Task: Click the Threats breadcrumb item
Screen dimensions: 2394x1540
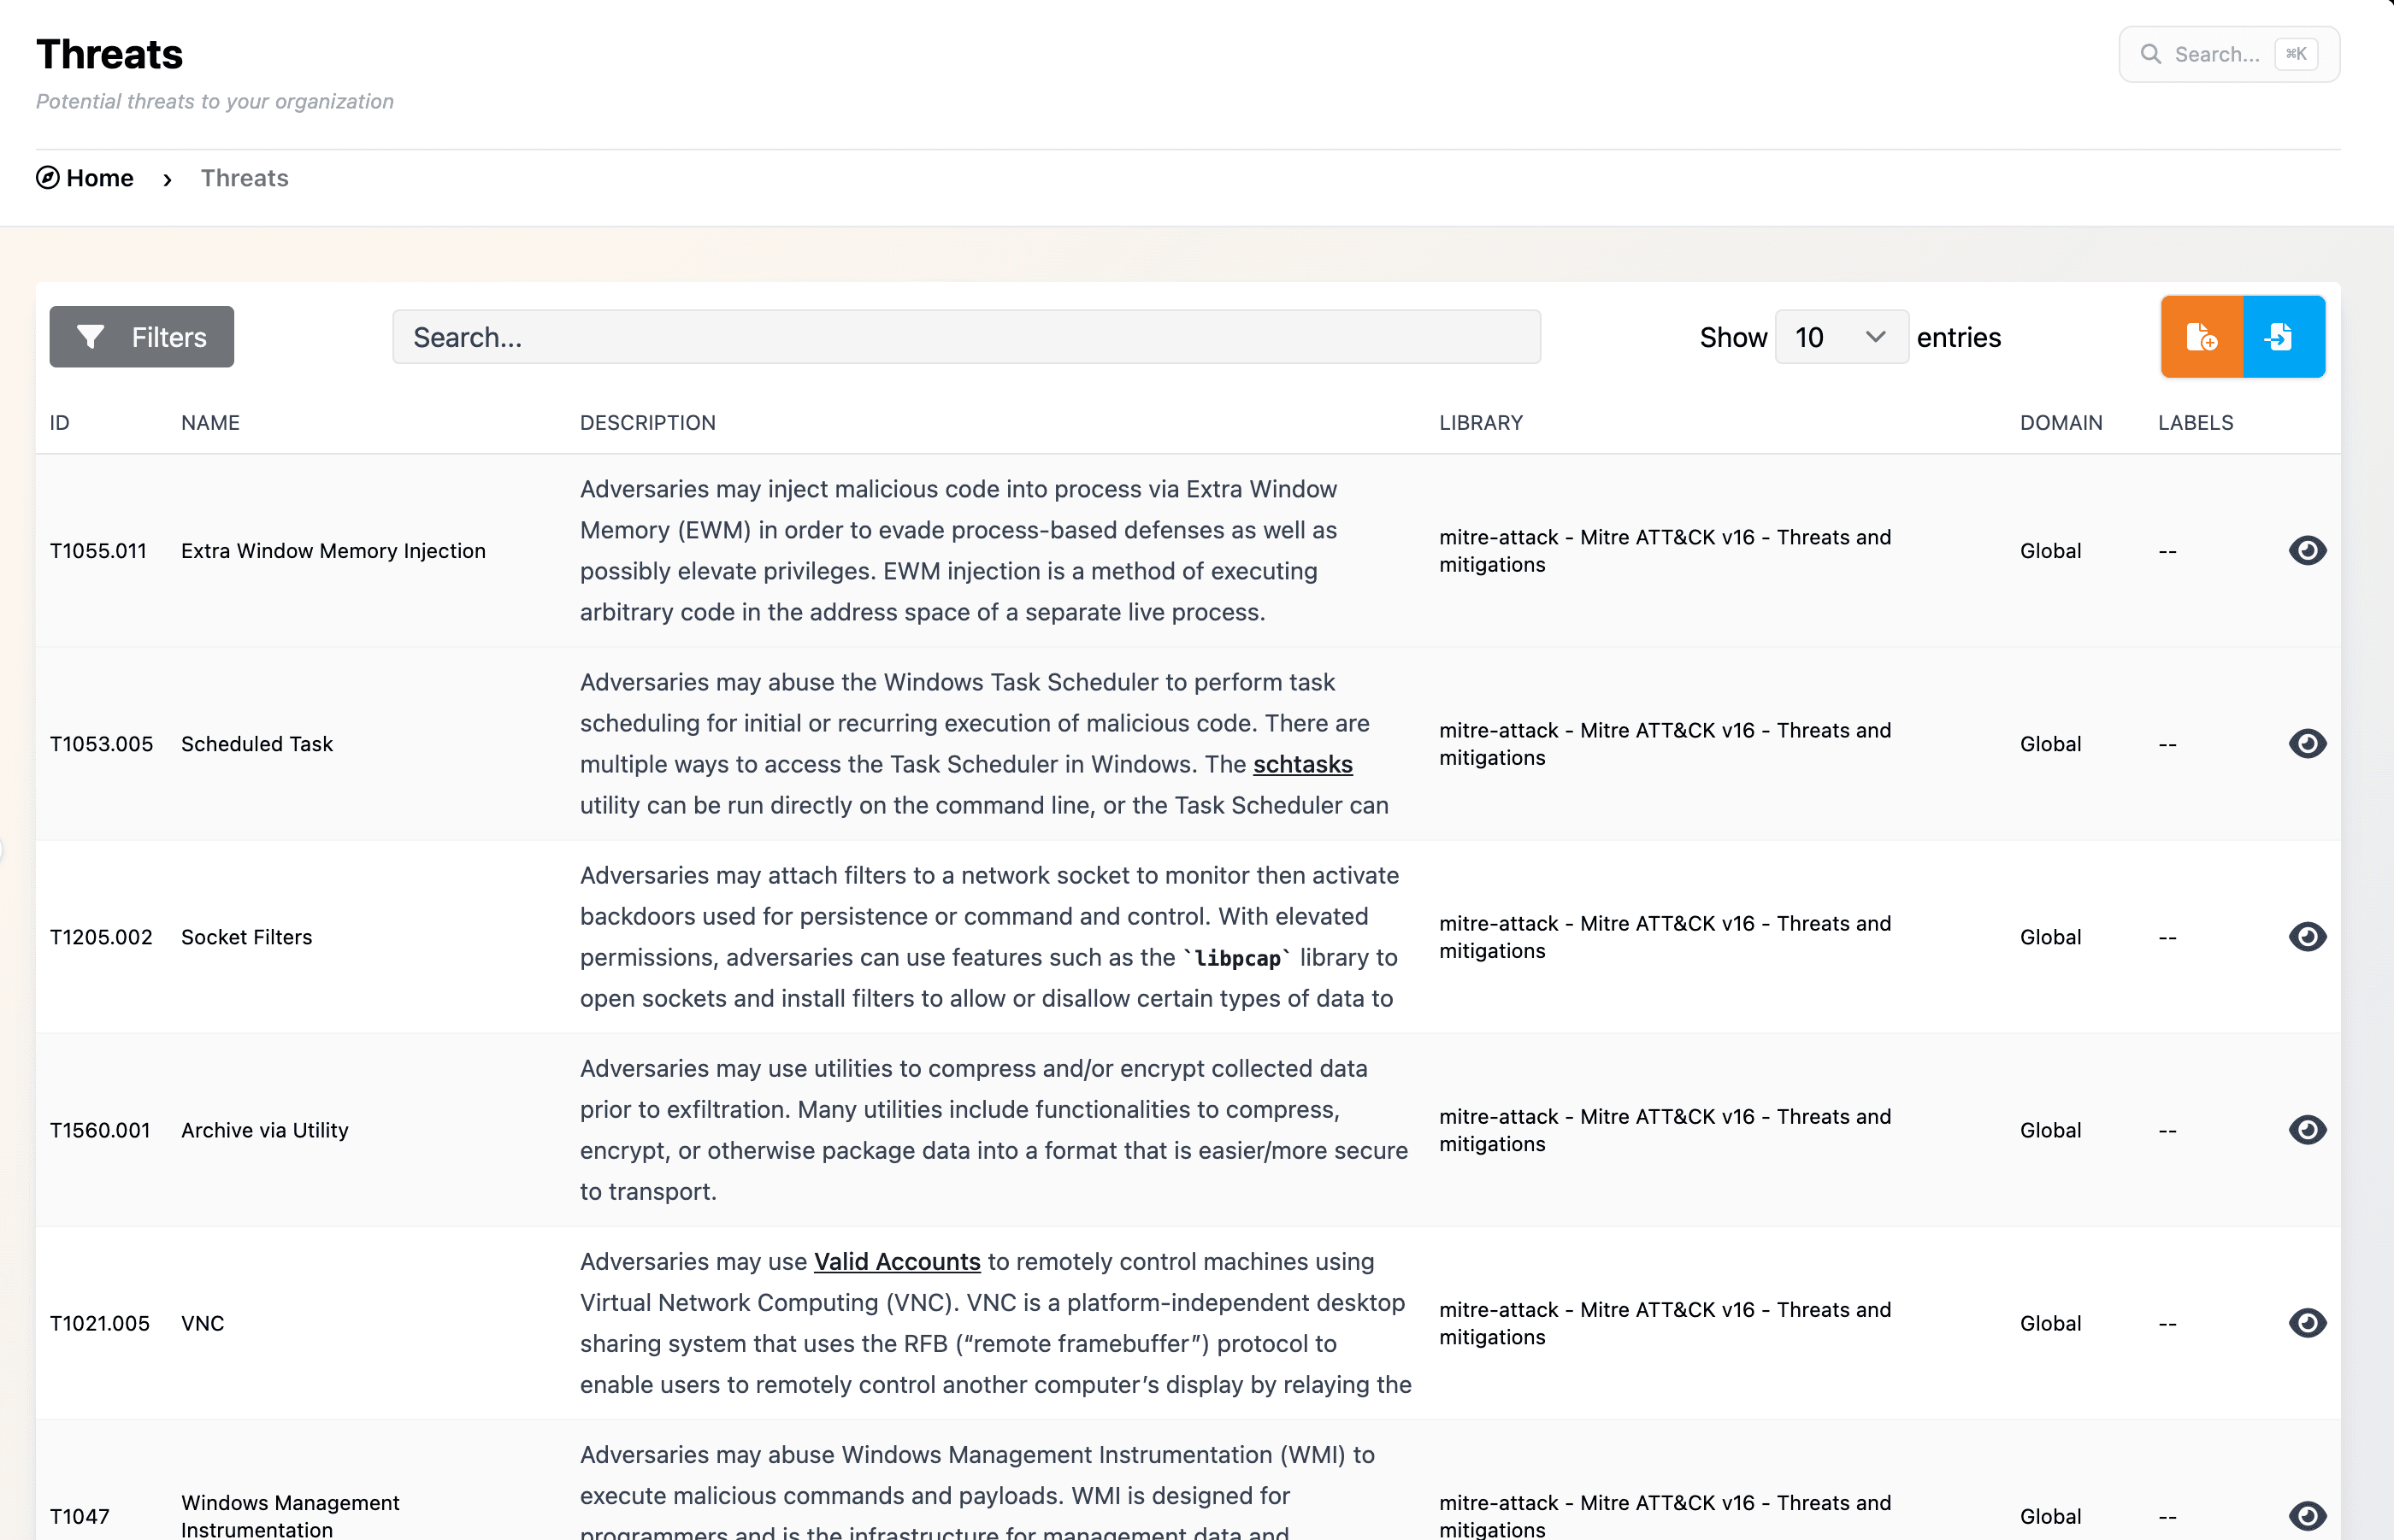Action: coord(244,178)
